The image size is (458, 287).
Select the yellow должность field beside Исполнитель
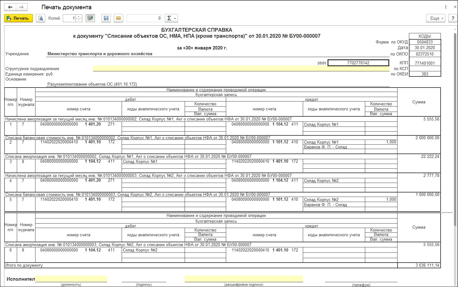click(x=71, y=279)
